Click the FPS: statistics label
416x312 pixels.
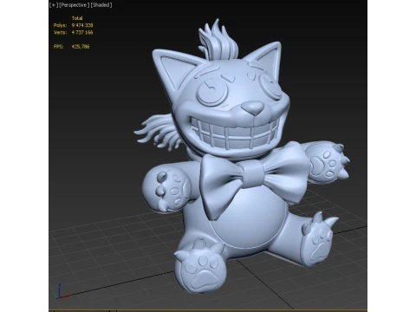coord(58,47)
